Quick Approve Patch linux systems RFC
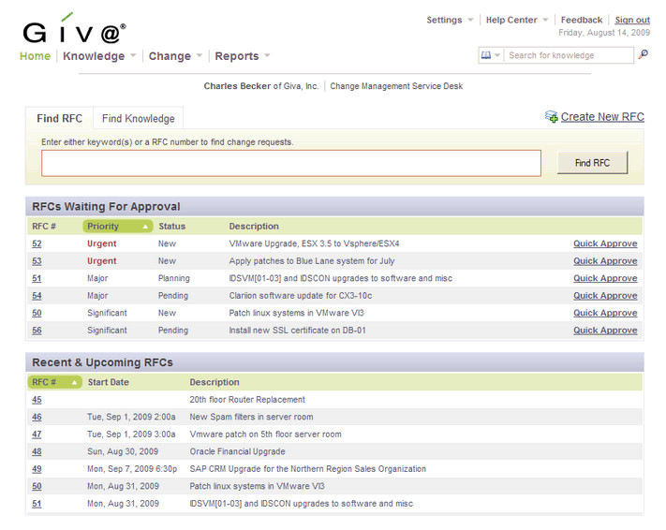This screenshot has height=530, width=666. [x=605, y=313]
